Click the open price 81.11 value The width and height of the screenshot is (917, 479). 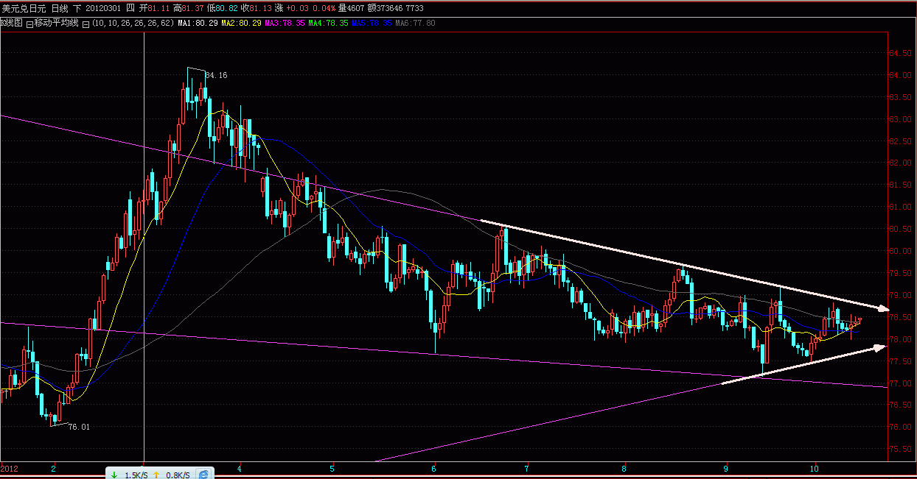(159, 8)
